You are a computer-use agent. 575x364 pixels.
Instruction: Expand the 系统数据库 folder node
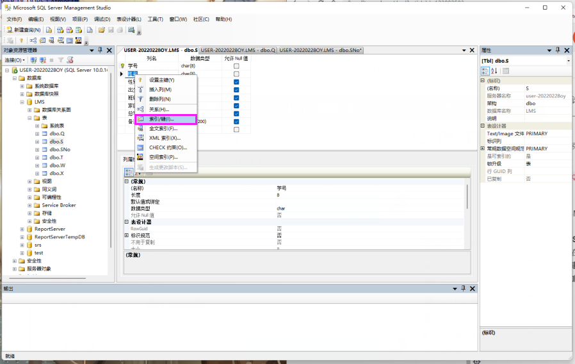[22, 87]
